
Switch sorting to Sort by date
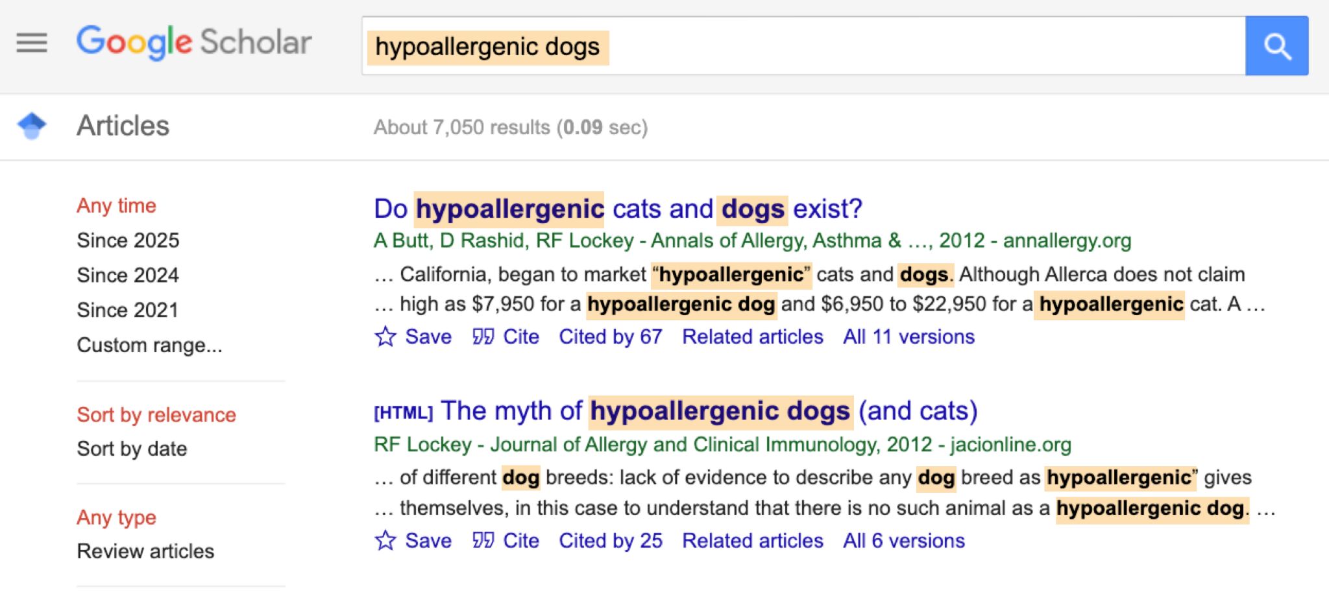point(132,448)
